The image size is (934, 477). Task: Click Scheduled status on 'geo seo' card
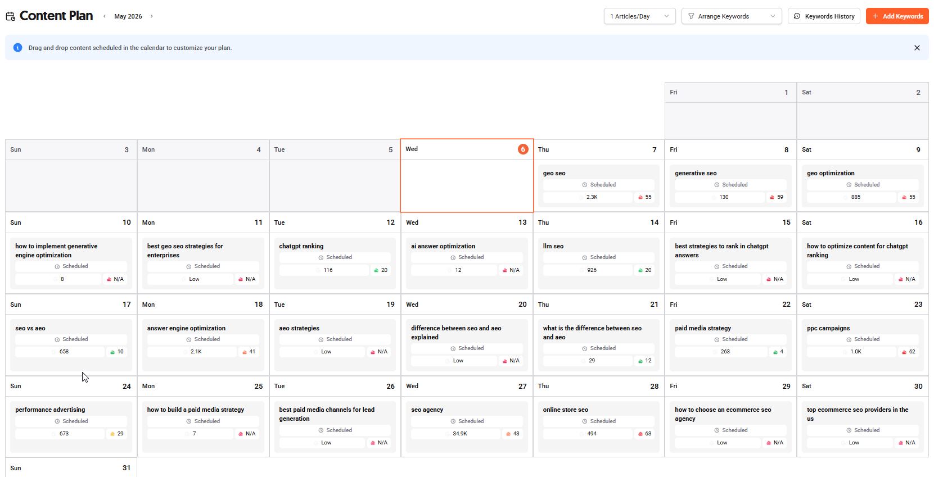coord(598,184)
